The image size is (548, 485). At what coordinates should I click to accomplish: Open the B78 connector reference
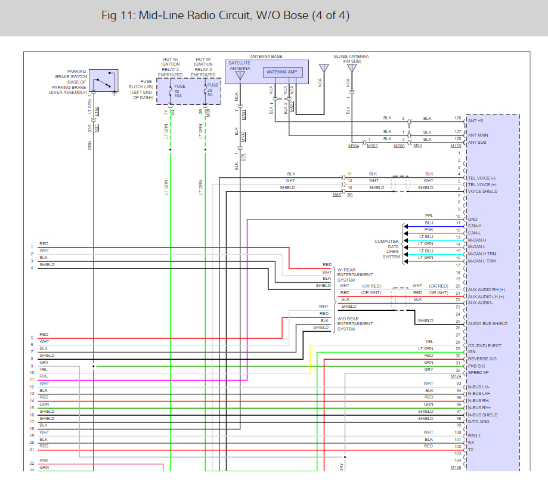coord(244,157)
